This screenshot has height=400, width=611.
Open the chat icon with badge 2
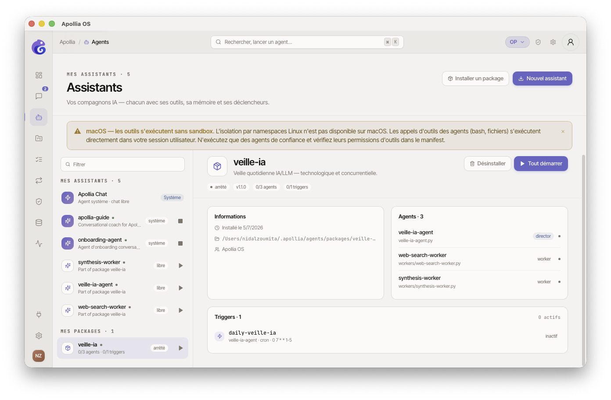click(39, 96)
